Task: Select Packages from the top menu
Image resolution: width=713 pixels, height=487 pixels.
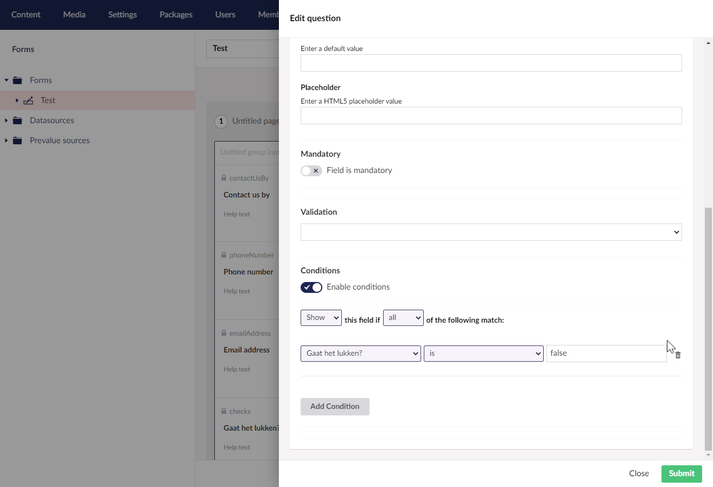Action: coord(175,15)
